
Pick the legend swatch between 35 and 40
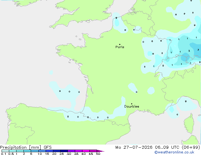click(79, 151)
